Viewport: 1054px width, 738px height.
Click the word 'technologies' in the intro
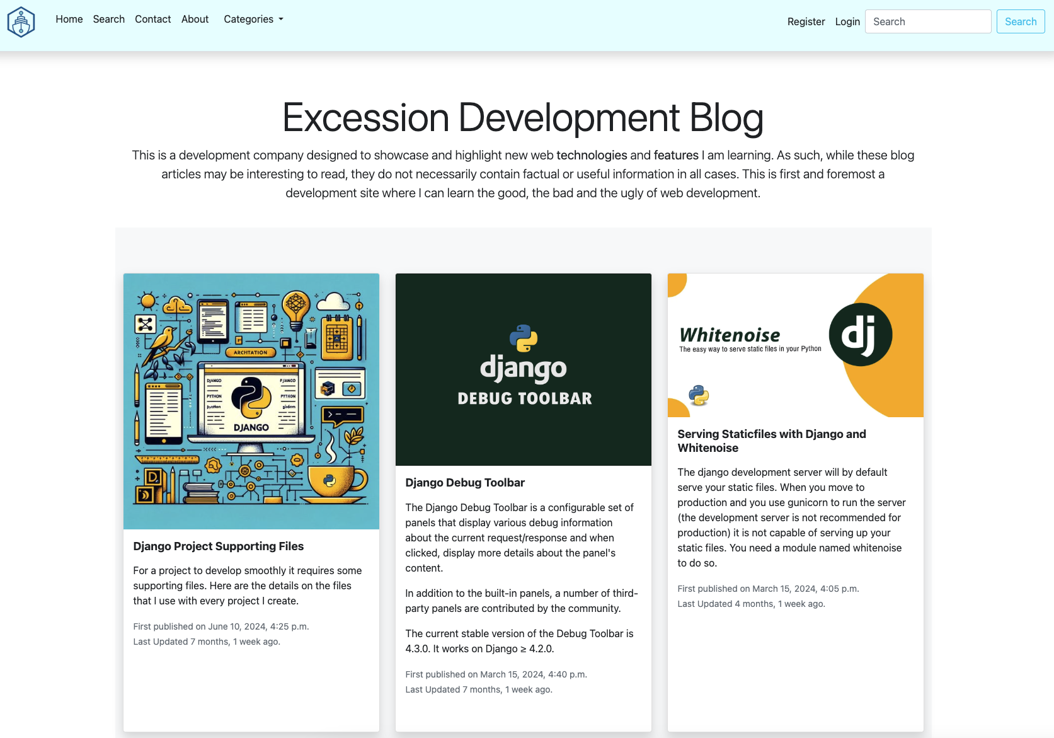592,155
